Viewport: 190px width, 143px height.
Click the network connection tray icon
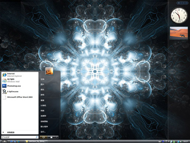coord(178,142)
